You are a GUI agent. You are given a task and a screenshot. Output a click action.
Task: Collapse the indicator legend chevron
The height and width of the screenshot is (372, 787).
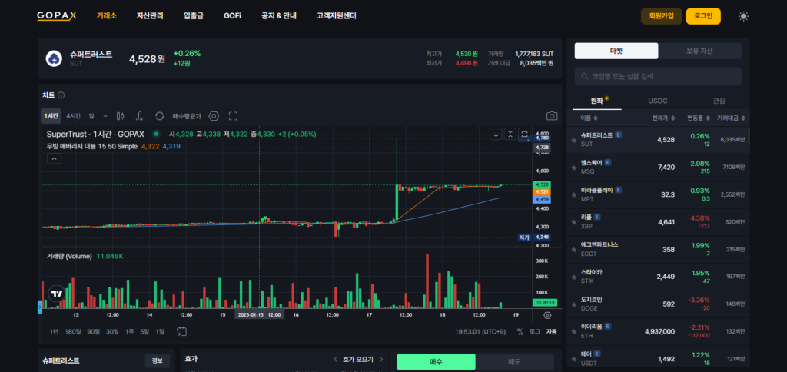tap(55, 159)
